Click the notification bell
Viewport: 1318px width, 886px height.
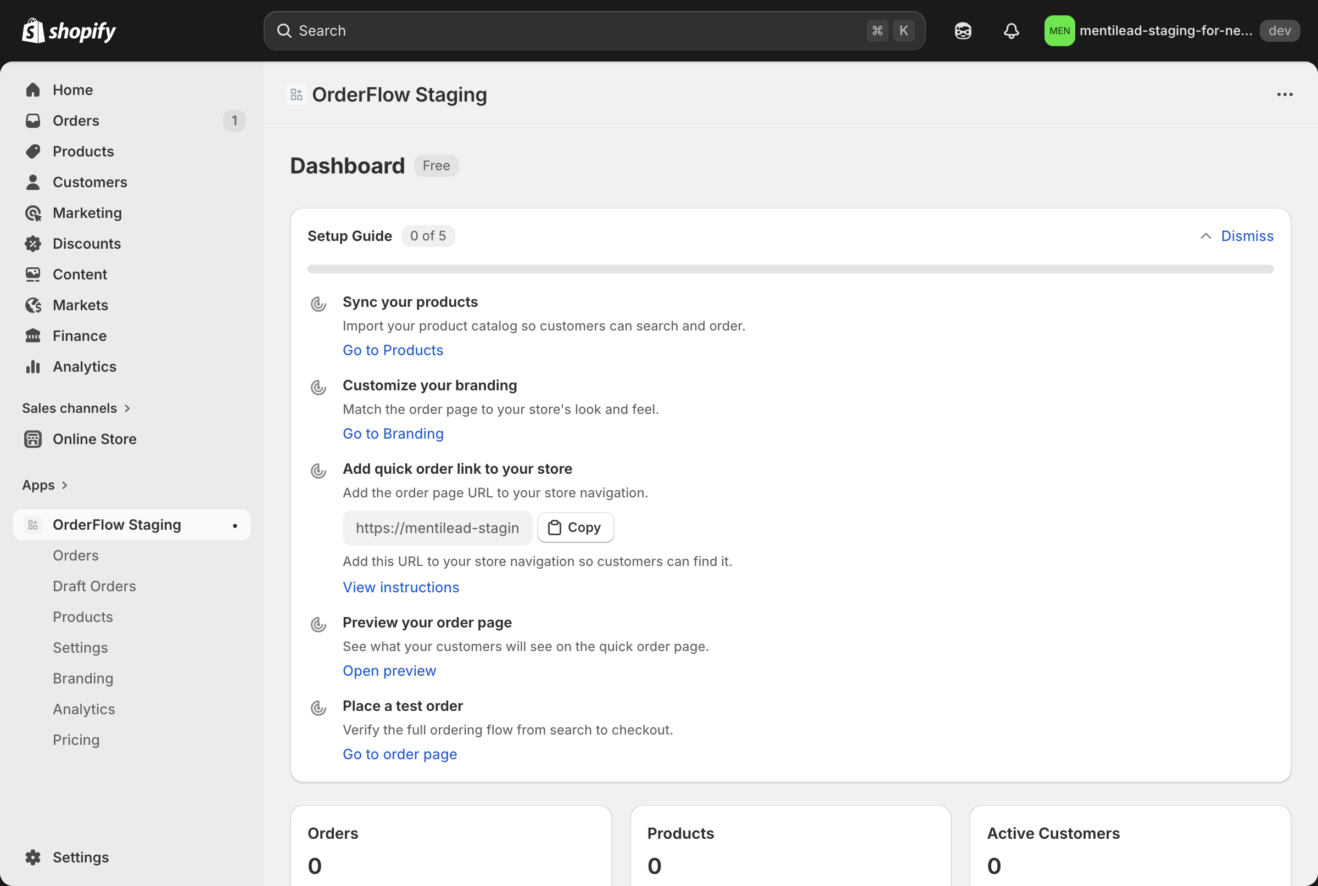[x=1011, y=31]
